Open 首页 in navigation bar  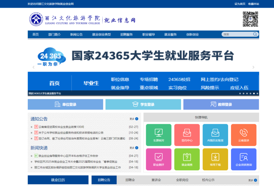36,35
